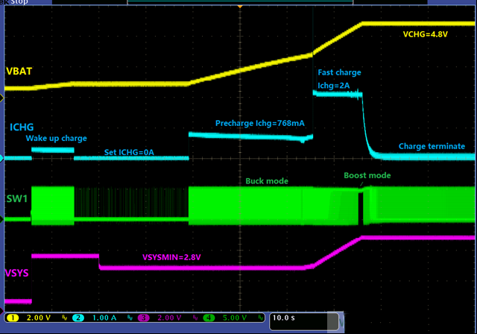Click the VCHG=4.8V annotation
Viewport: 477px width, 334px height.
coord(426,34)
